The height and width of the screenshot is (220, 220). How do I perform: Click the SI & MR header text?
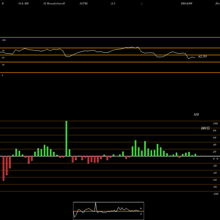pyautogui.click(x=23, y=4)
